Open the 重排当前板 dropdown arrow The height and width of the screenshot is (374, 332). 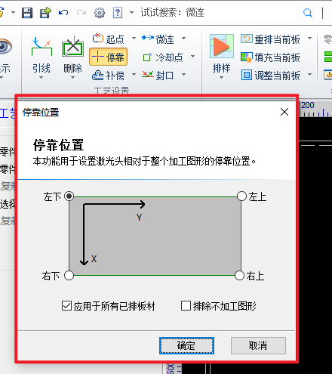point(310,39)
